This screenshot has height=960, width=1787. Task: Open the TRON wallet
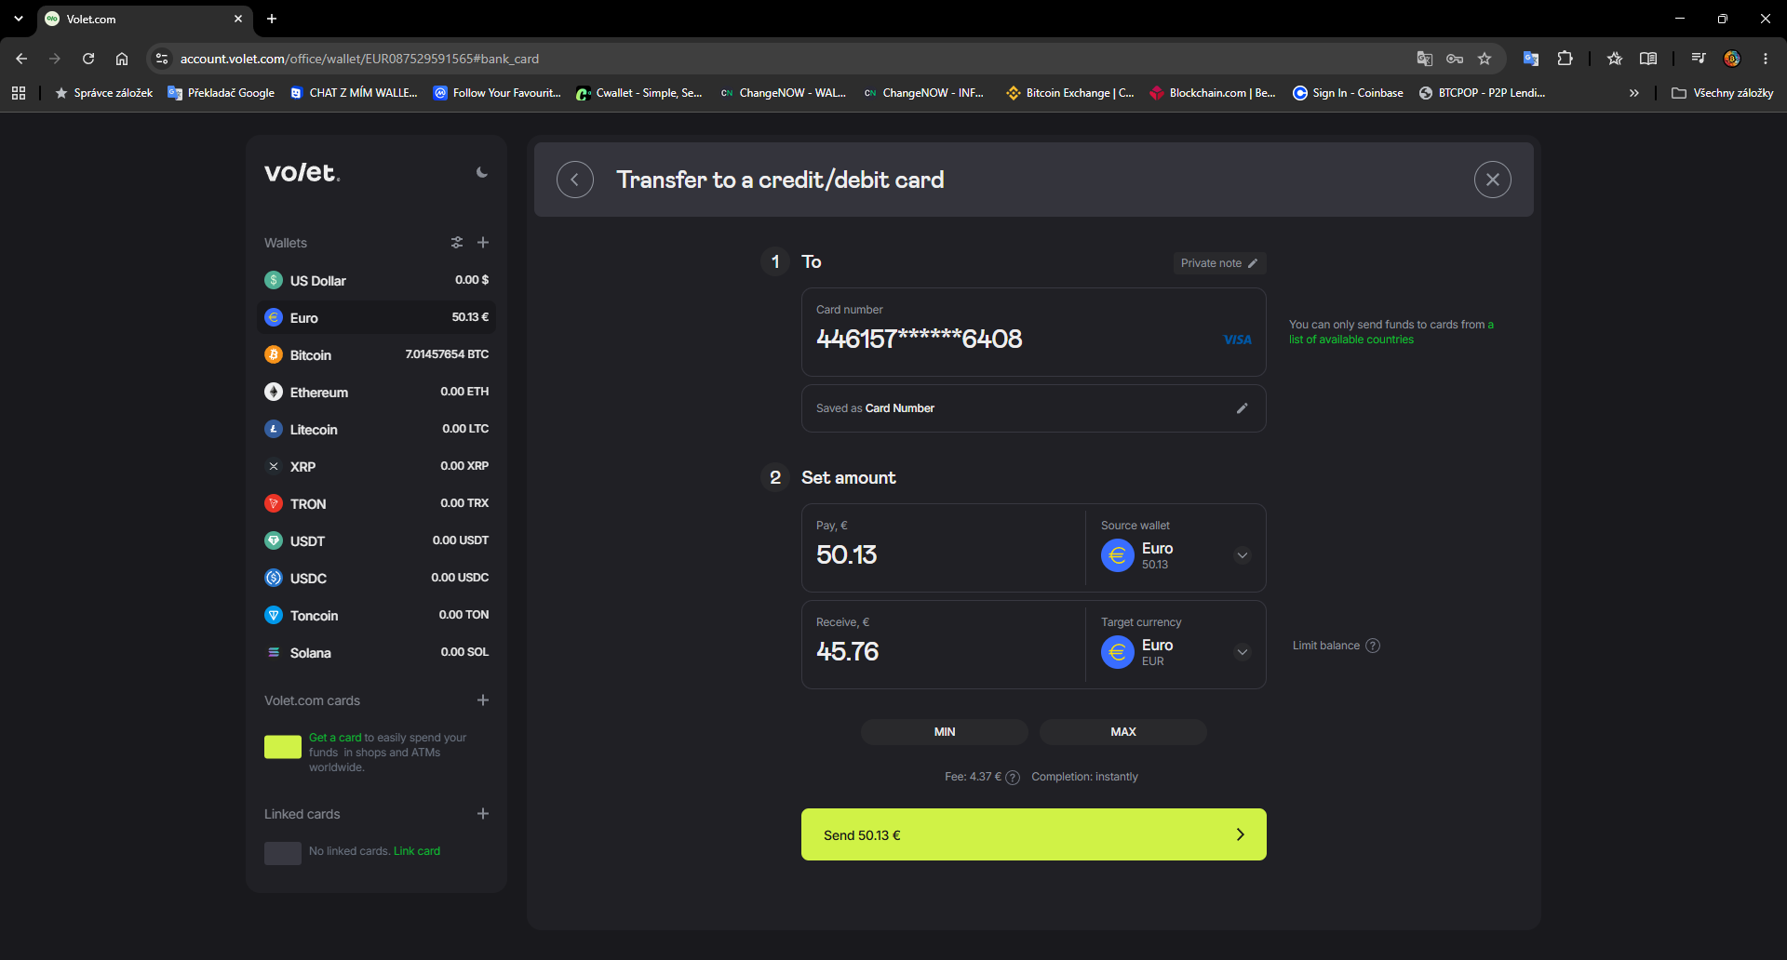tap(376, 503)
